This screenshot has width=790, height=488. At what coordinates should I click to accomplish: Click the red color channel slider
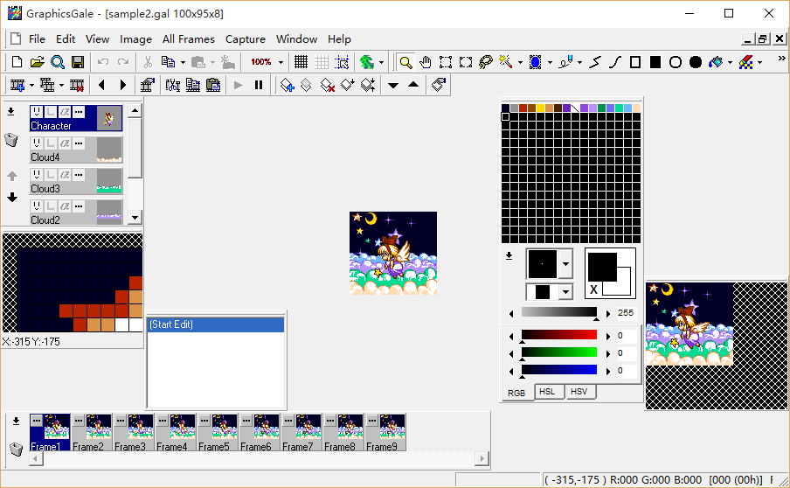tap(559, 335)
